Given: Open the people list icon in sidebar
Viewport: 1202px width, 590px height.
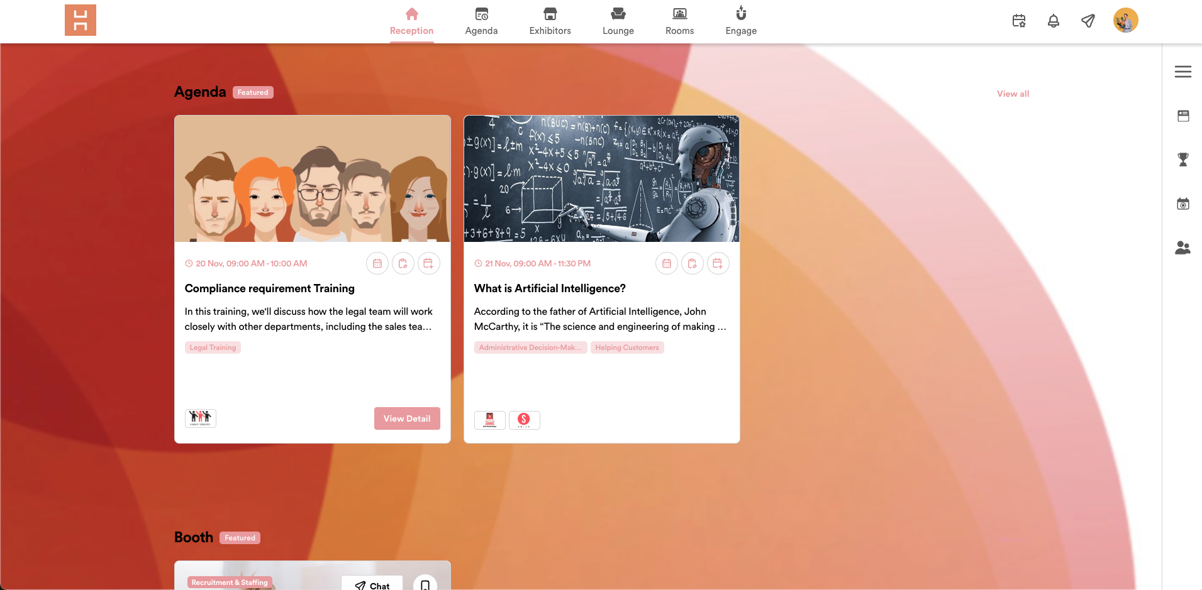Looking at the screenshot, I should click(x=1183, y=248).
